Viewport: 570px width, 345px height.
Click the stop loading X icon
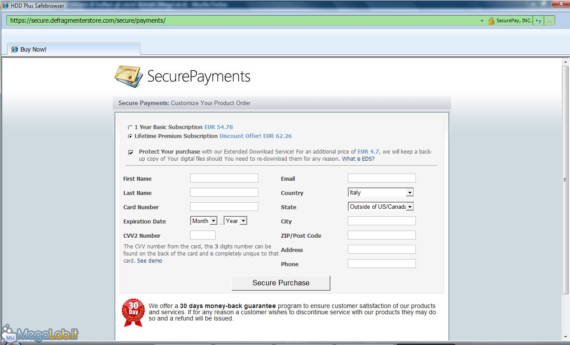click(x=550, y=20)
